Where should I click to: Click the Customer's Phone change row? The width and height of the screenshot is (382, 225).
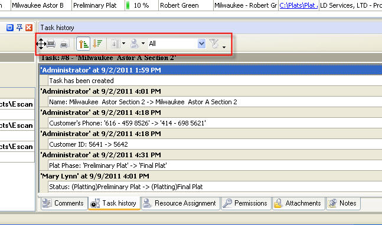coord(215,123)
